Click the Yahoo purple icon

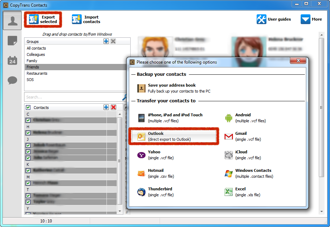pos(141,155)
